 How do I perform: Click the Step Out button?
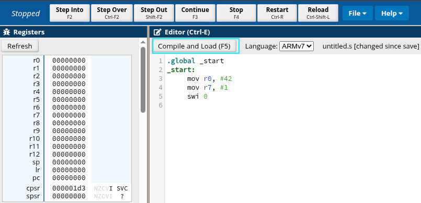154,13
